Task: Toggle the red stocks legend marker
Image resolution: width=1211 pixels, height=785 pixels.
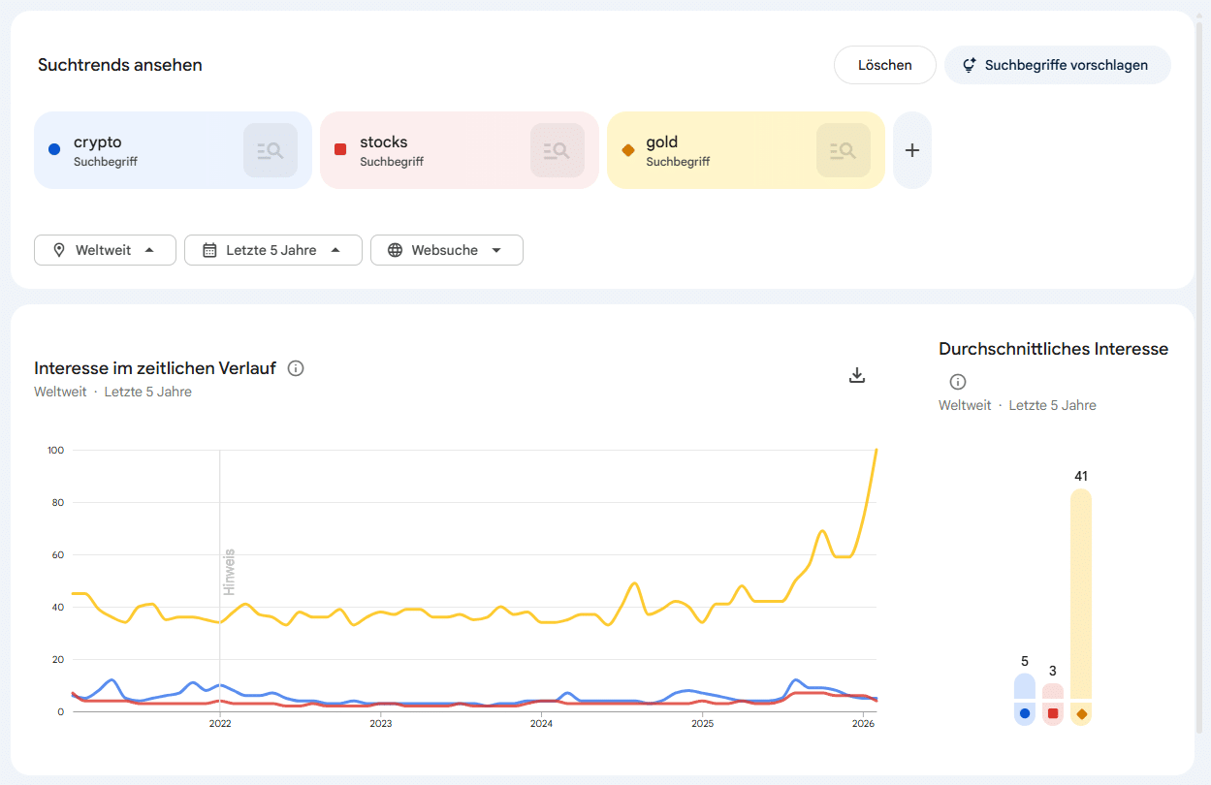Action: click(1052, 713)
